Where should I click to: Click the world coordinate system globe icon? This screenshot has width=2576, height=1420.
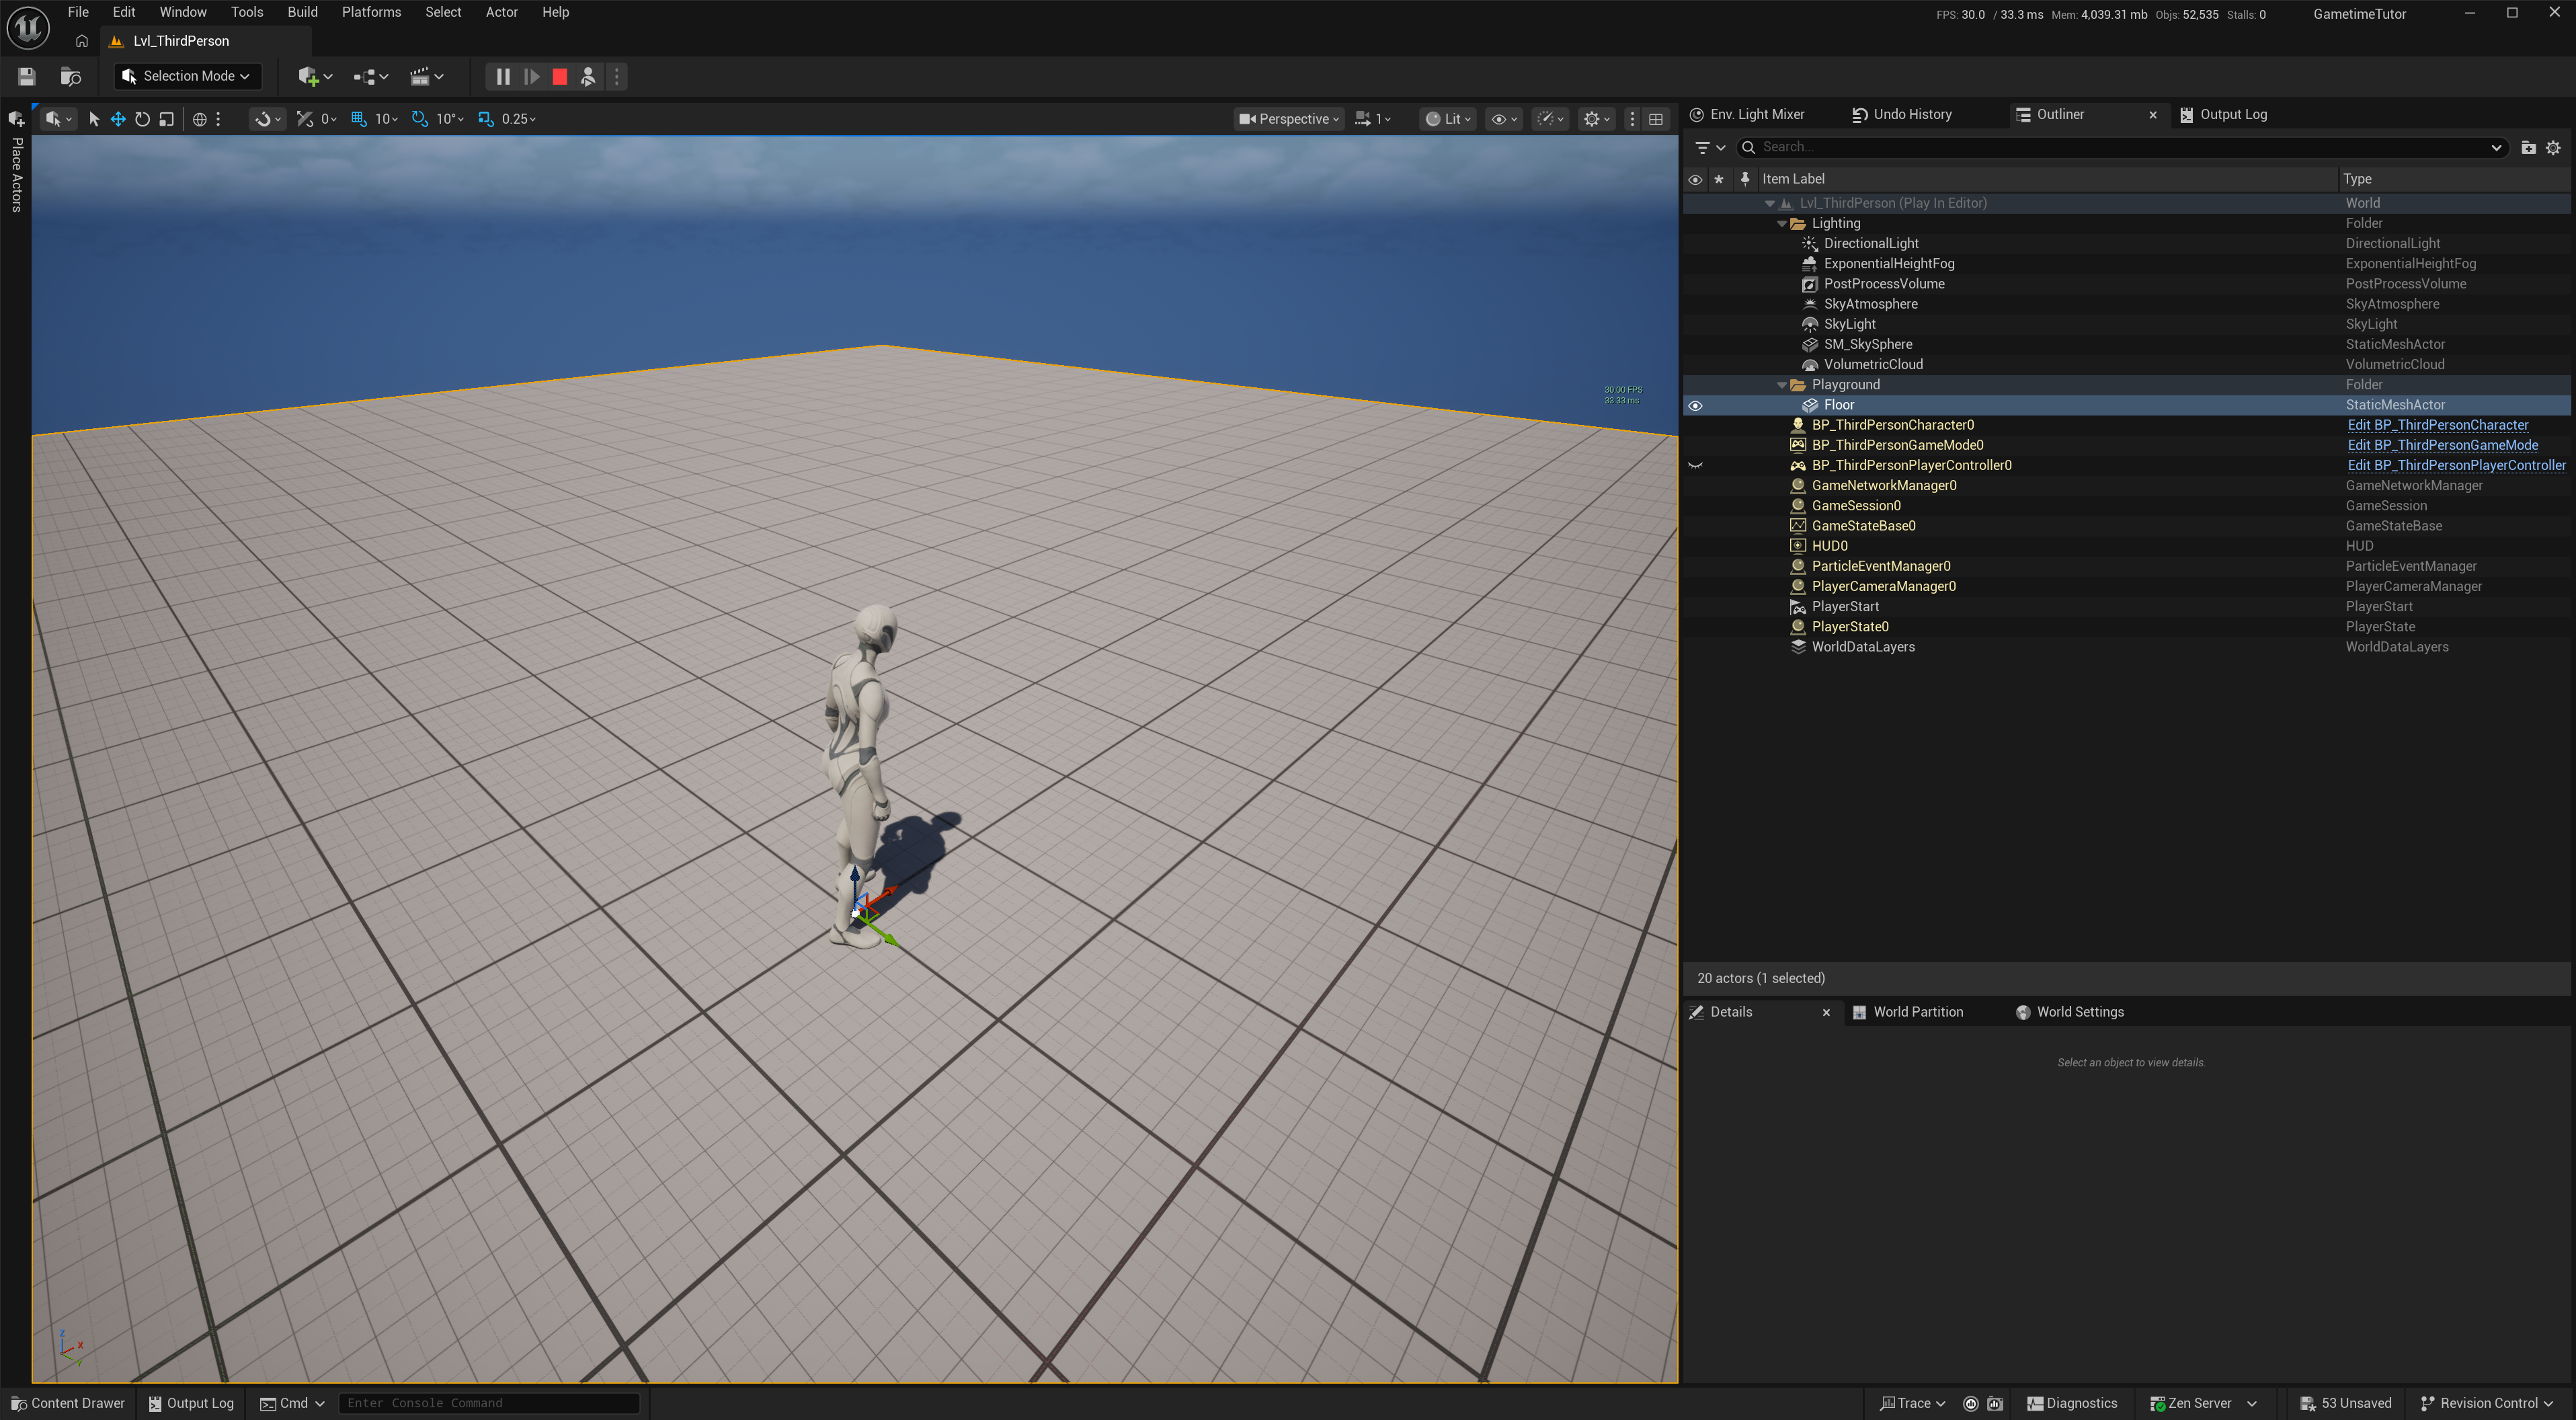[x=200, y=119]
